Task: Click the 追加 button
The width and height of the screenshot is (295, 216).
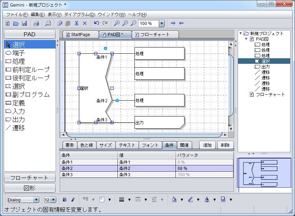Action: (207, 145)
